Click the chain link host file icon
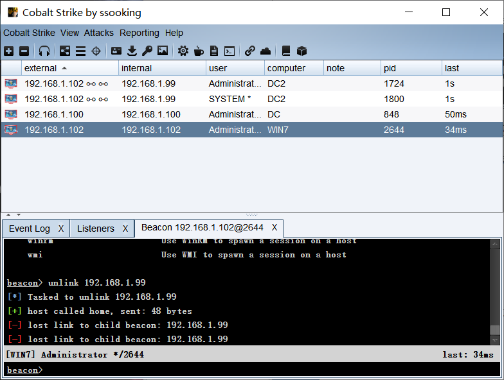Screen dimensions: 504x380 pos(249,51)
